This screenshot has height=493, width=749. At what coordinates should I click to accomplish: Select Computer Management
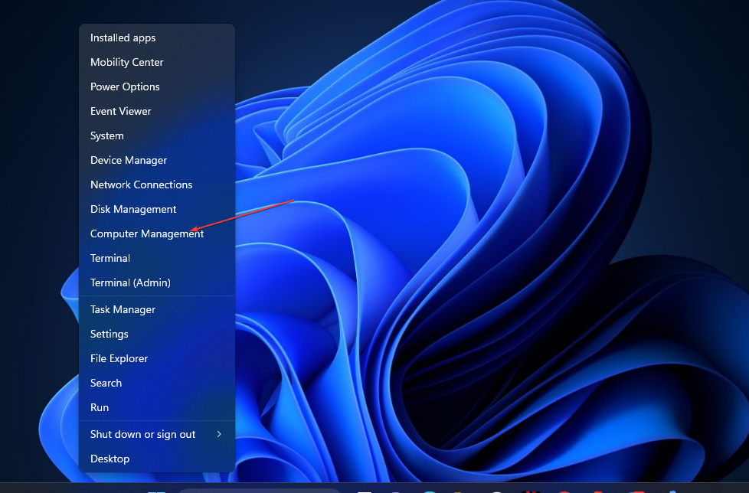146,233
